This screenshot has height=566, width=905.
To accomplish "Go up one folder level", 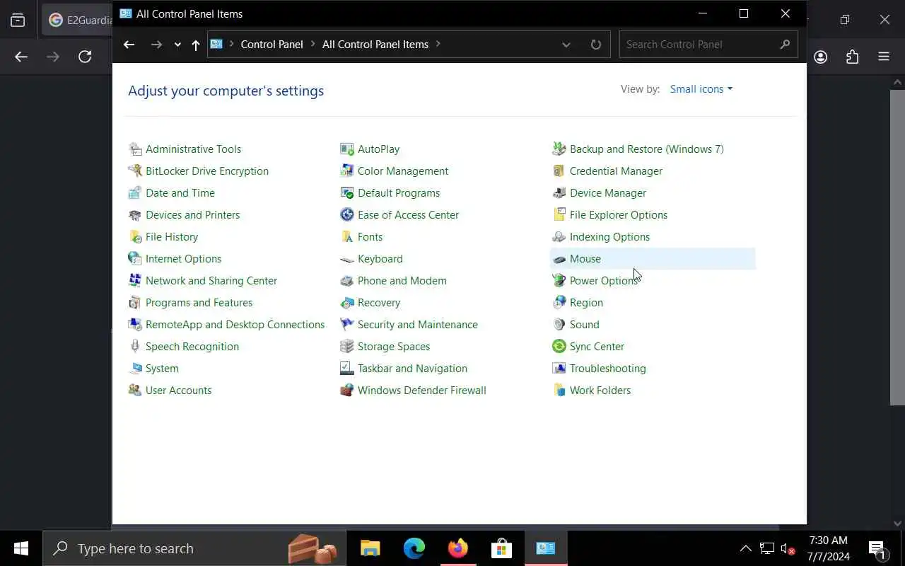I will click(196, 45).
